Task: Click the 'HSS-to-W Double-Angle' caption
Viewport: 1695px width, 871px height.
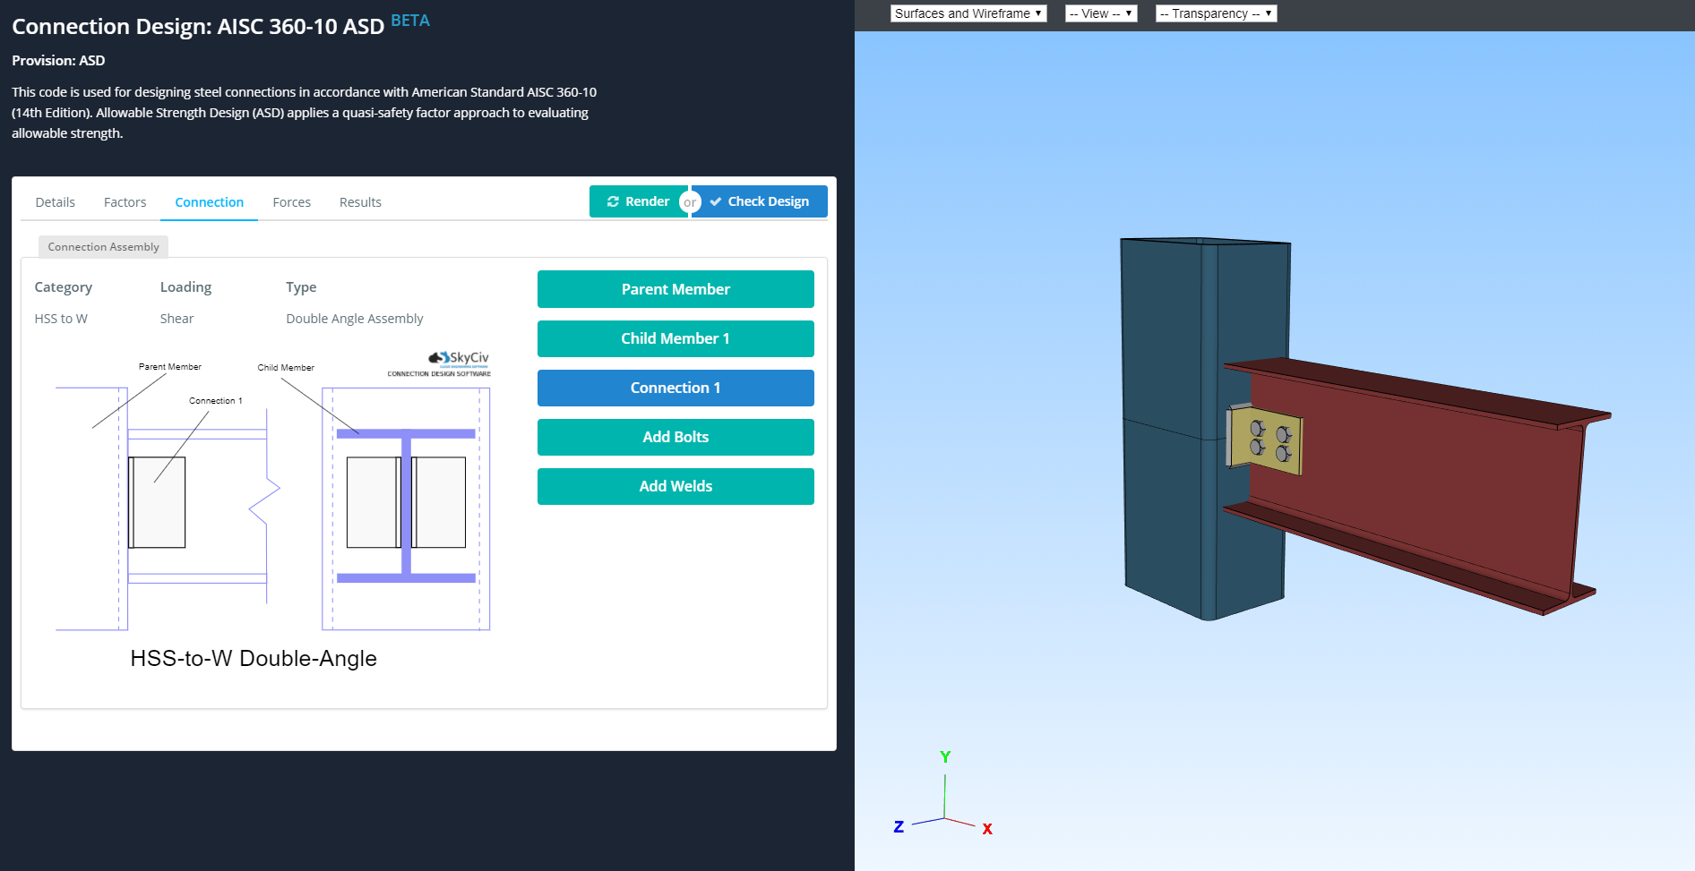Action: click(254, 659)
